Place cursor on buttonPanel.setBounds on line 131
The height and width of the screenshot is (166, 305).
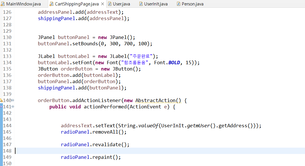click(x=68, y=44)
